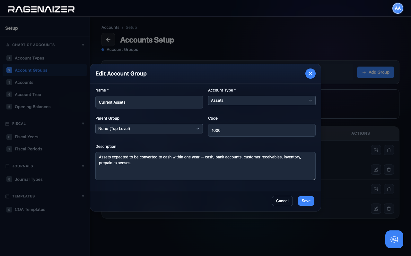Viewport: 411px width, 256px height.
Task: Collapse the Journals section
Action: click(83, 166)
